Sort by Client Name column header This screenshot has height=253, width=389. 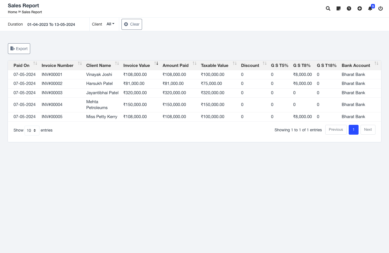click(99, 65)
